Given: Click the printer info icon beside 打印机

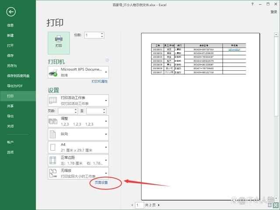Looking at the screenshot, I should click(107, 60).
